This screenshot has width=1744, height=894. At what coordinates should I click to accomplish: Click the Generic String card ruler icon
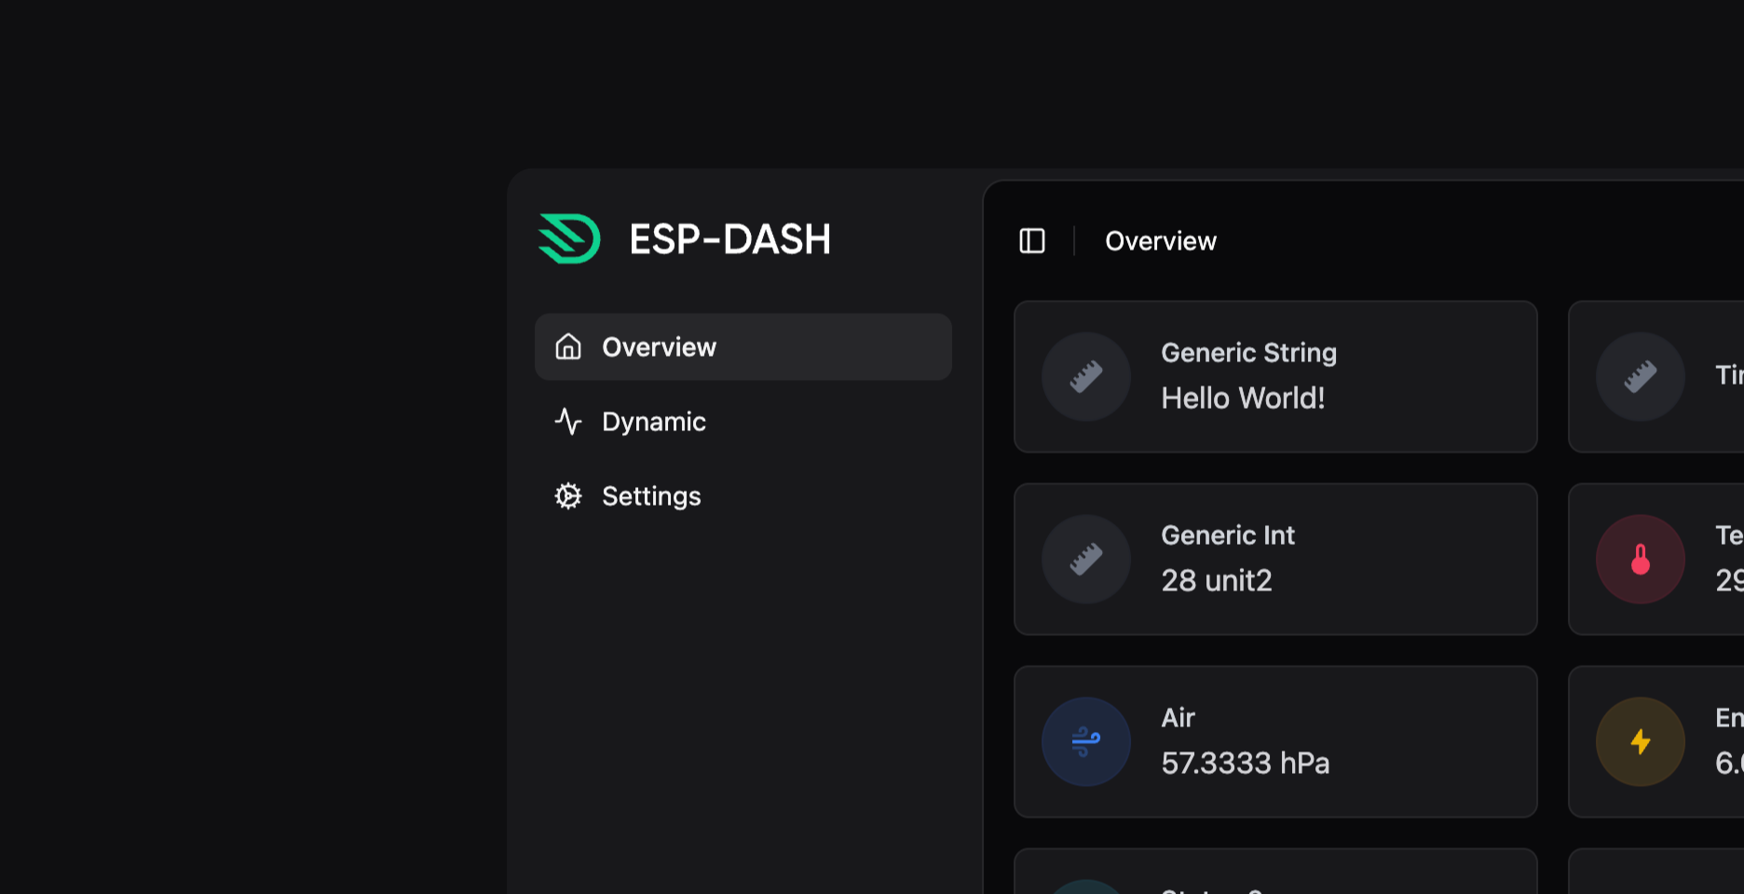pyautogui.click(x=1086, y=376)
